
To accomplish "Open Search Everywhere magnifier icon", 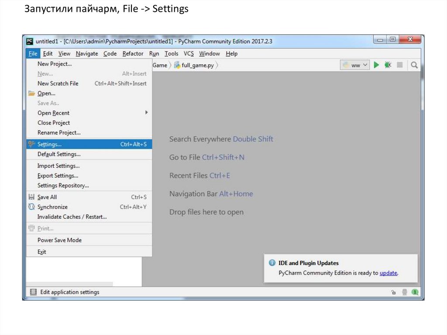I will click(x=414, y=65).
